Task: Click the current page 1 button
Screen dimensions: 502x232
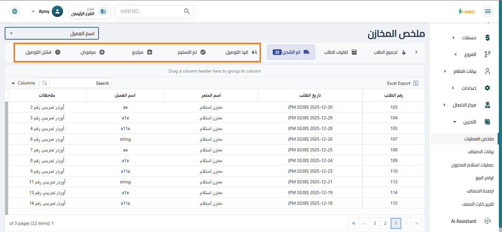Action: (x=396, y=223)
